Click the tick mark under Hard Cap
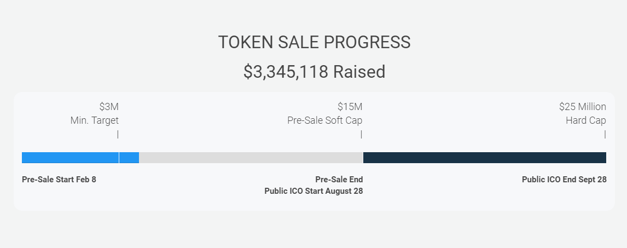 (605, 135)
